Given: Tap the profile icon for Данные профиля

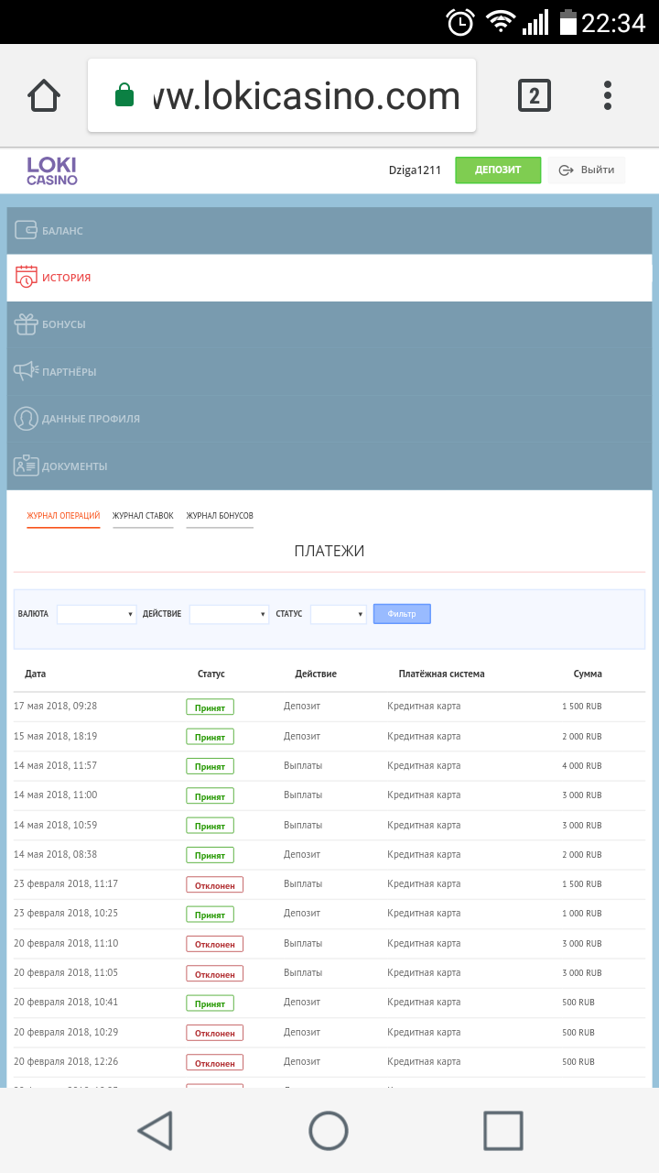Looking at the screenshot, I should pos(26,419).
